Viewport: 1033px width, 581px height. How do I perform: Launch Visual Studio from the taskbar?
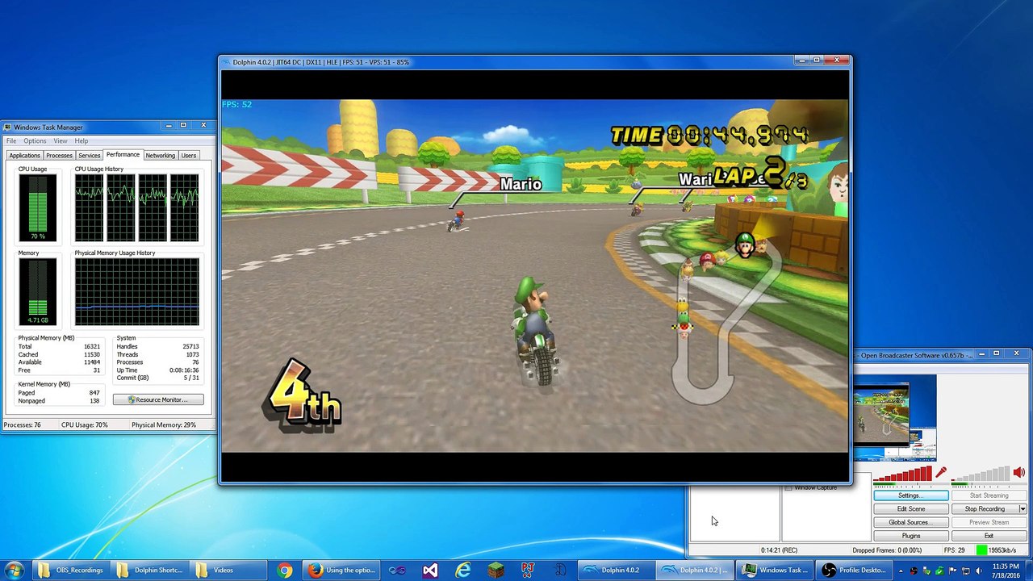point(430,571)
